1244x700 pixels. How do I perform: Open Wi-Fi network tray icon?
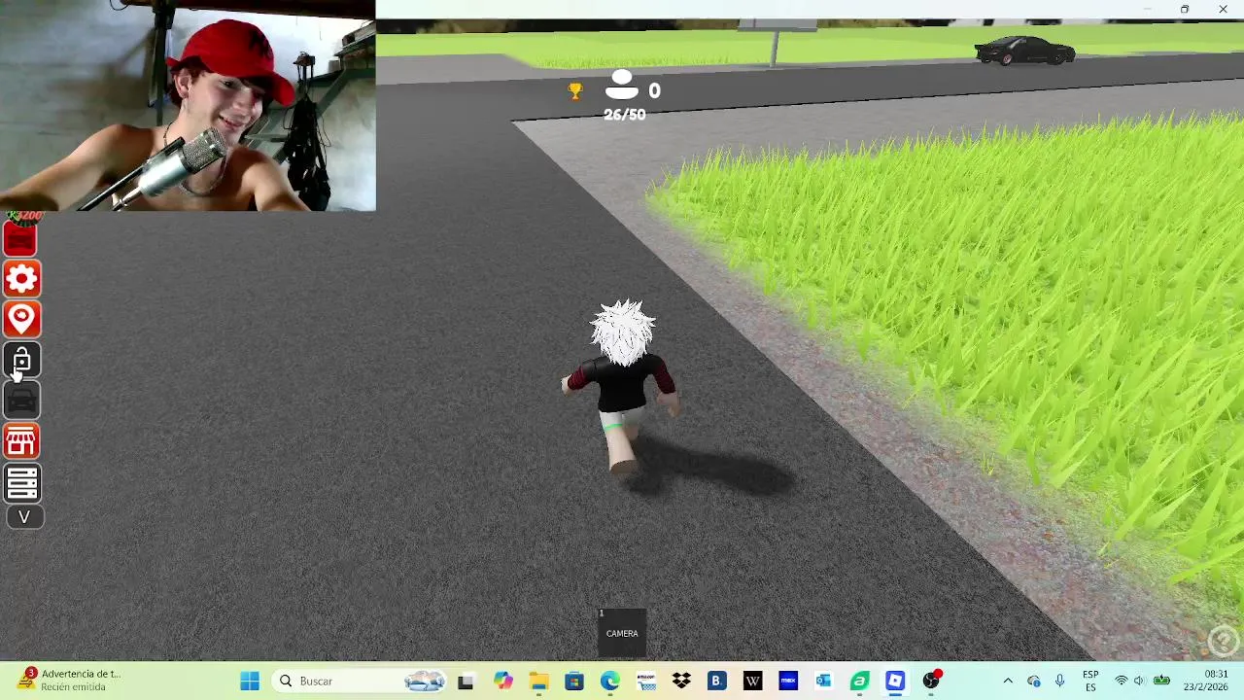[1122, 682]
